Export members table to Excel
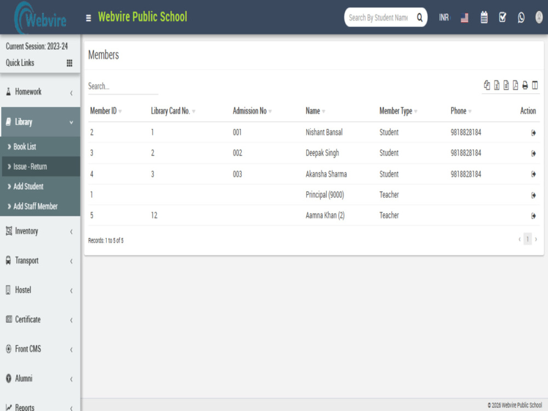 pos(496,85)
